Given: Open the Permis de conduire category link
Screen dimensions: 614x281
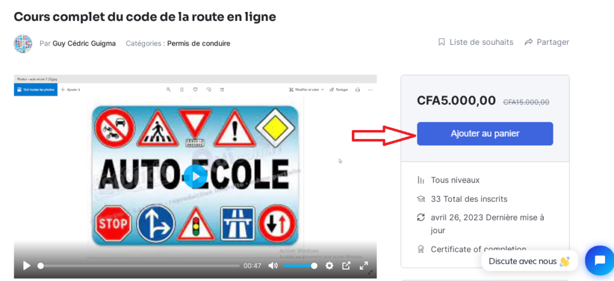Looking at the screenshot, I should tap(198, 44).
